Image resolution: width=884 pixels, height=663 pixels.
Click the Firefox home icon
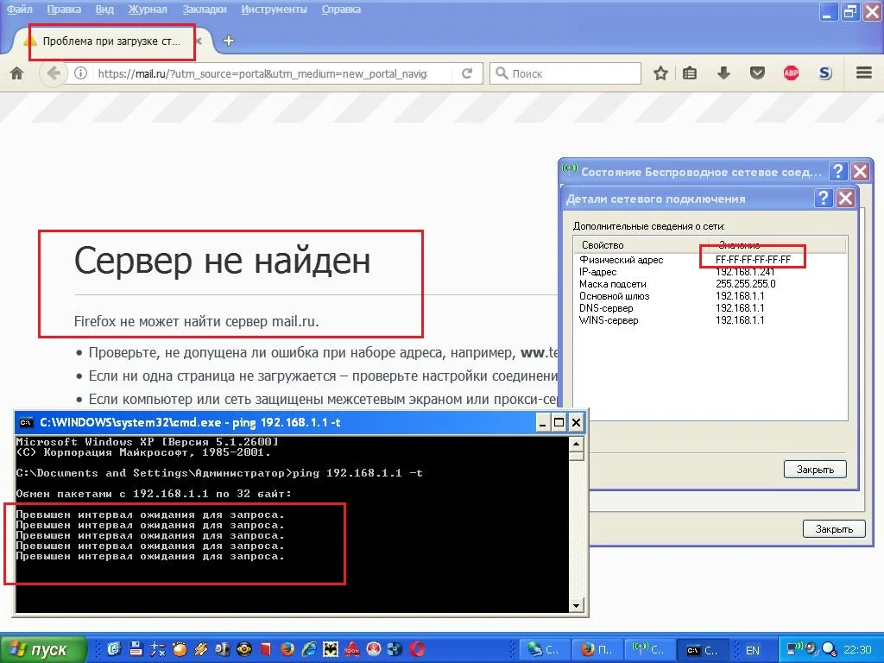coord(17,73)
